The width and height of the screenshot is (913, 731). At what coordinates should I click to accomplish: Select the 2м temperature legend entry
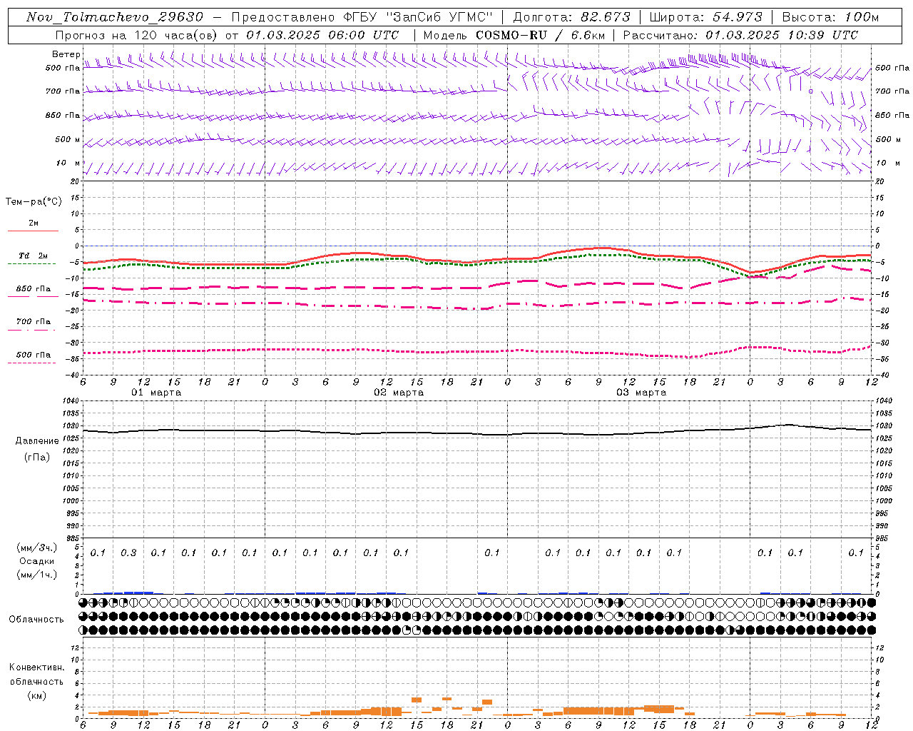click(x=34, y=223)
